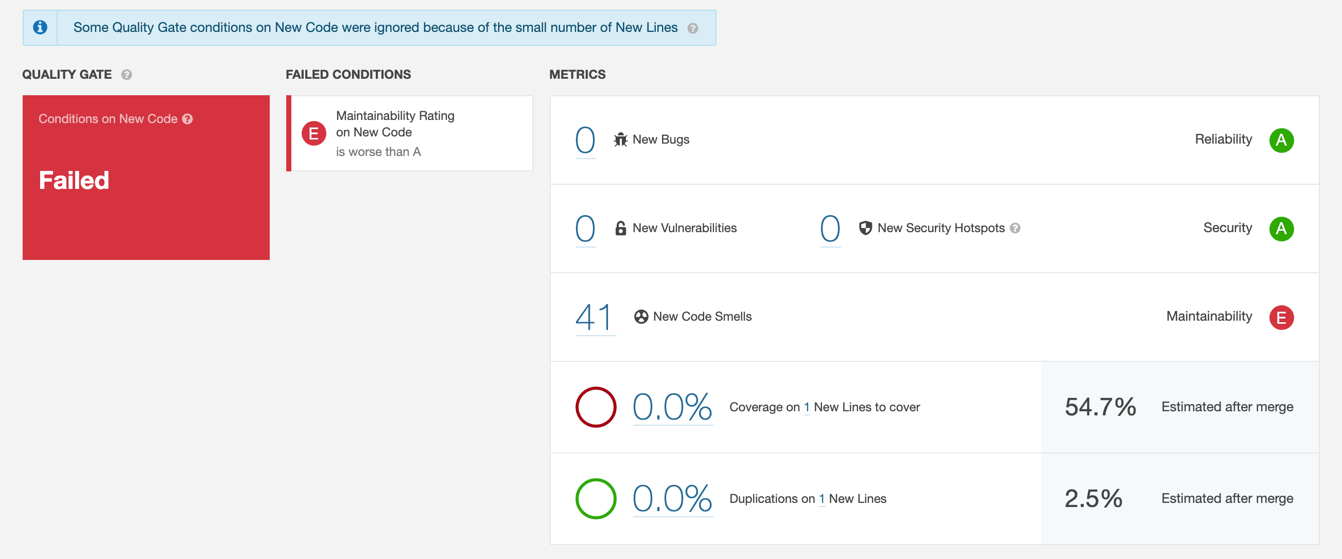Click the help icon beside Quality Gate
Viewport: 1342px width, 559px height.
point(127,75)
